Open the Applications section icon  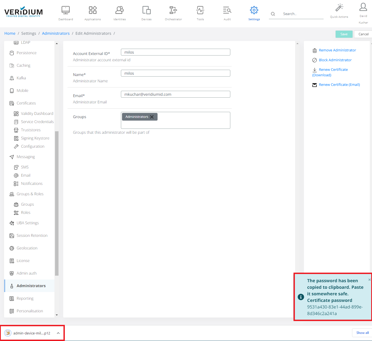(x=92, y=10)
